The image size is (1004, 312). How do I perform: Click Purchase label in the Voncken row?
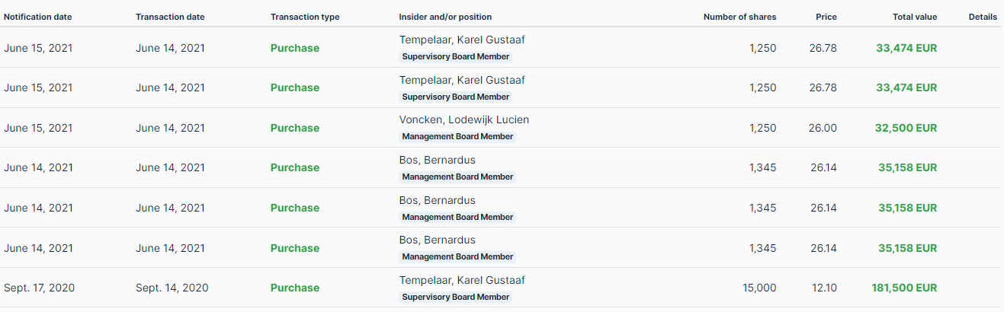pyautogui.click(x=295, y=128)
